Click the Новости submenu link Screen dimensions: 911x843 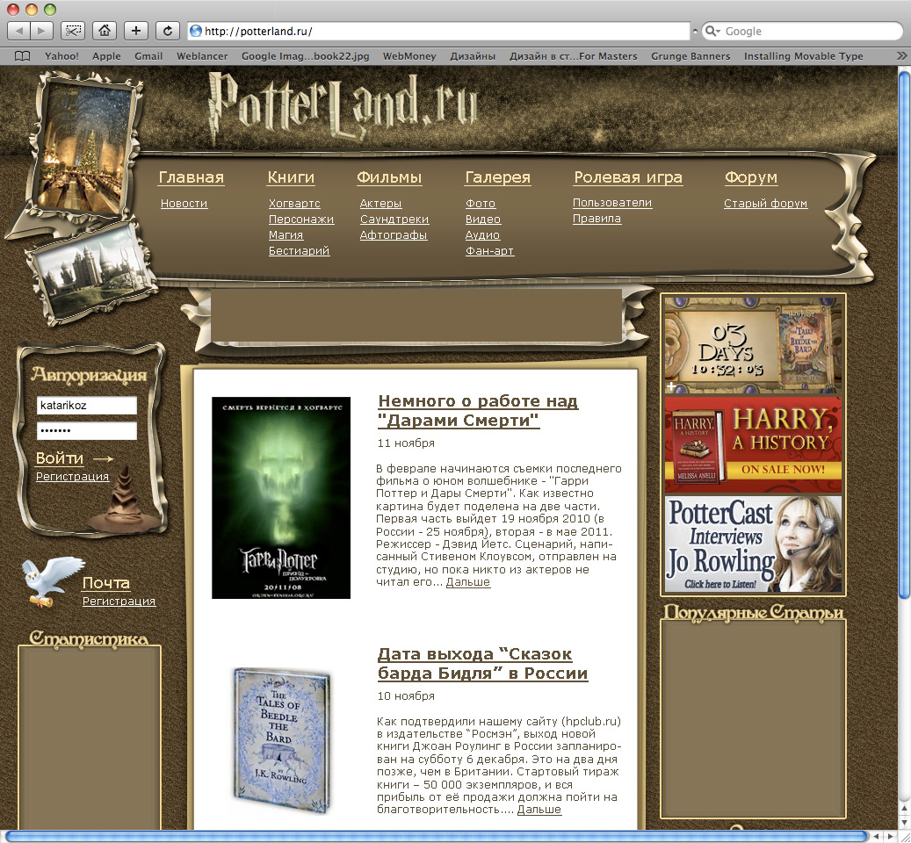click(184, 204)
